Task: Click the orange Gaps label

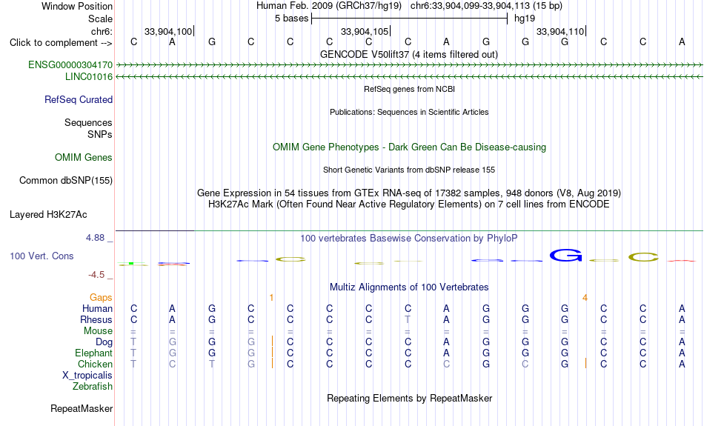Action: click(101, 298)
